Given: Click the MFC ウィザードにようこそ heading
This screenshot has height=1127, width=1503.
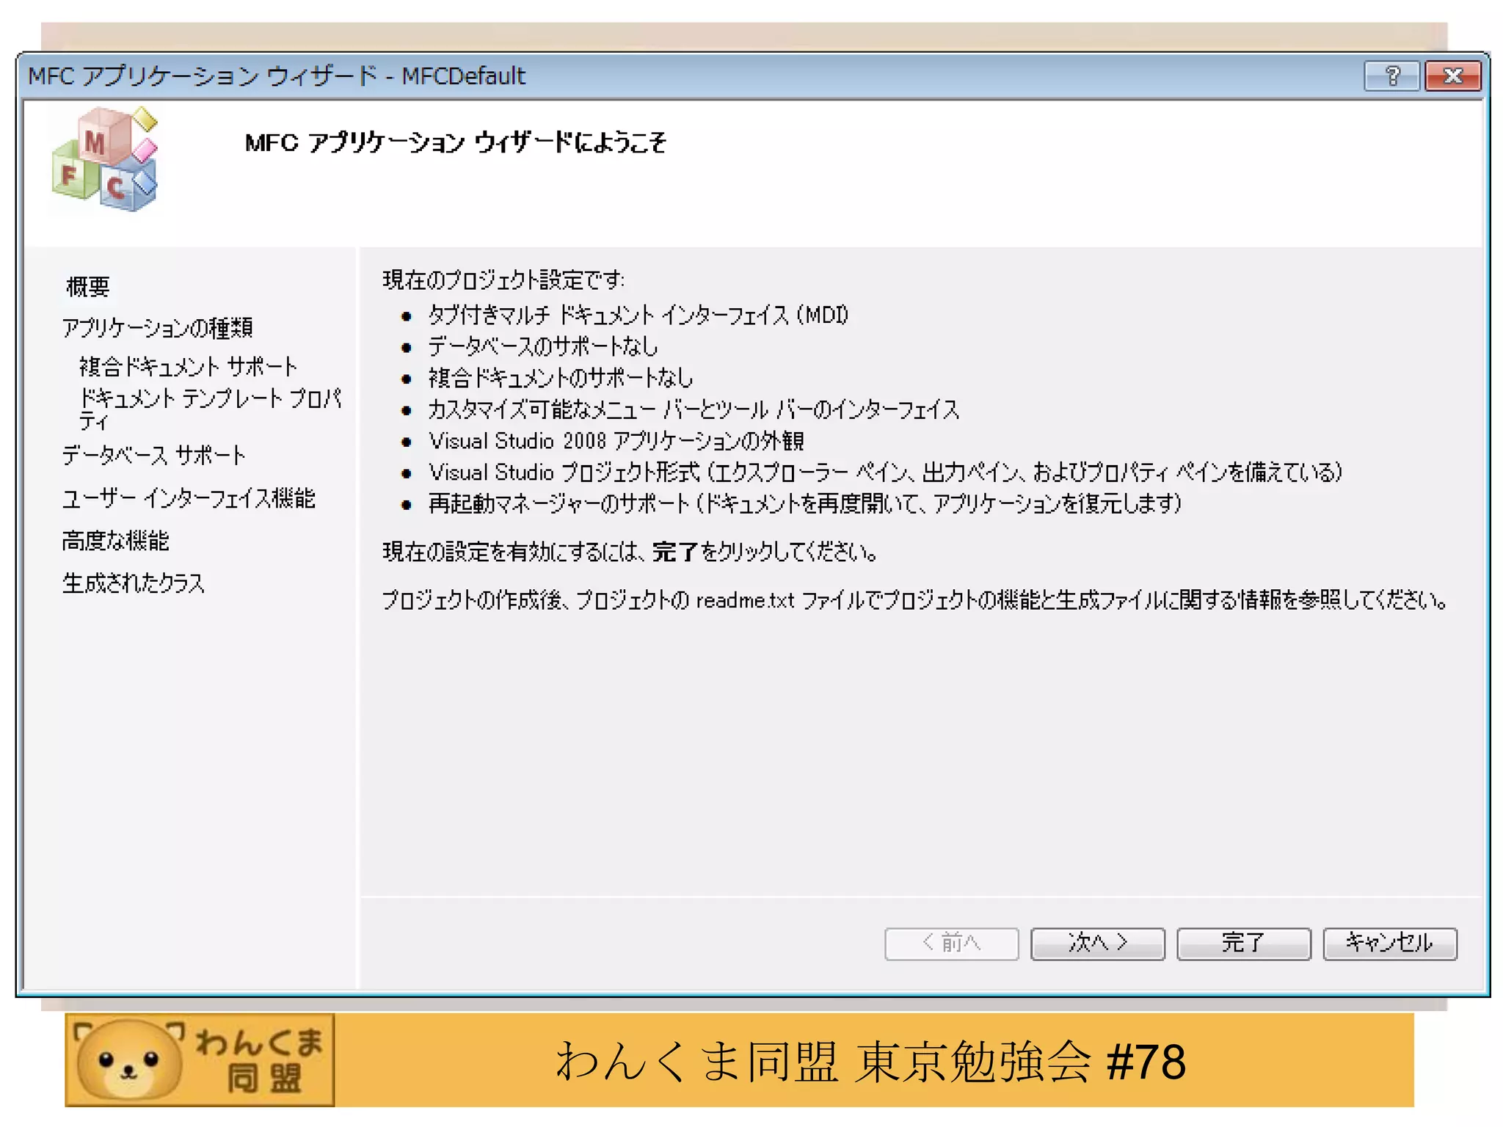Looking at the screenshot, I should [x=456, y=142].
